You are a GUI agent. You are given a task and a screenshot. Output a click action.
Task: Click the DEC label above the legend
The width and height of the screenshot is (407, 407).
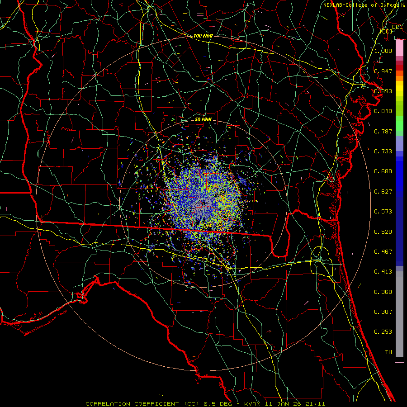click(x=397, y=27)
